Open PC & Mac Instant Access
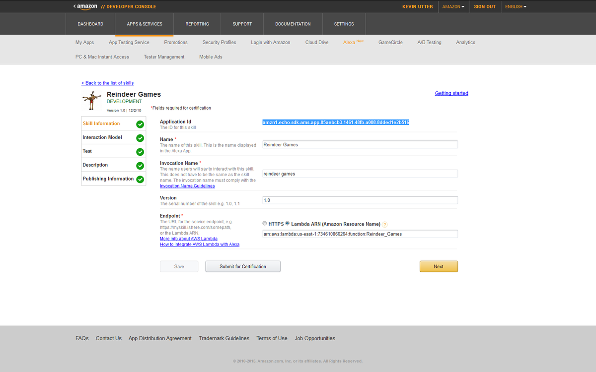Screen dimensions: 596x372 102,57
